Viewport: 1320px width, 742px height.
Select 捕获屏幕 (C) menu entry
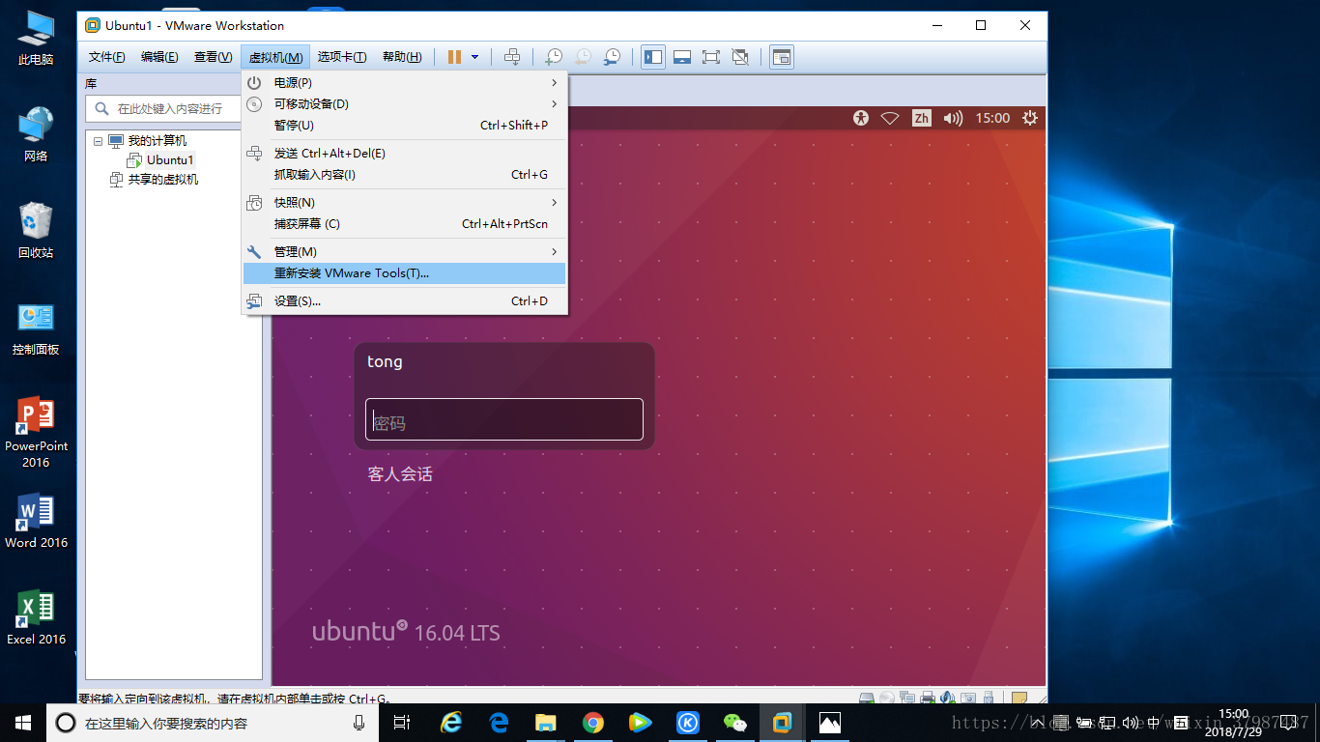[404, 224]
